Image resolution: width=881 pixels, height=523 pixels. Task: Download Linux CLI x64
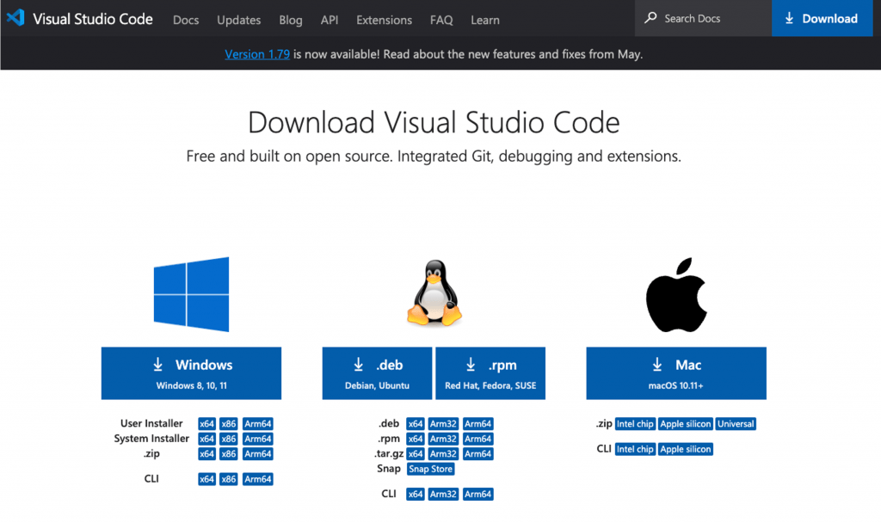pyautogui.click(x=416, y=495)
